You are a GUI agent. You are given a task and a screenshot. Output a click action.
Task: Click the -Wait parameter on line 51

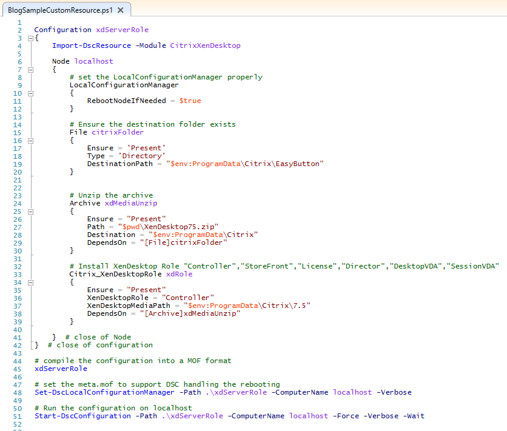pyautogui.click(x=414, y=416)
